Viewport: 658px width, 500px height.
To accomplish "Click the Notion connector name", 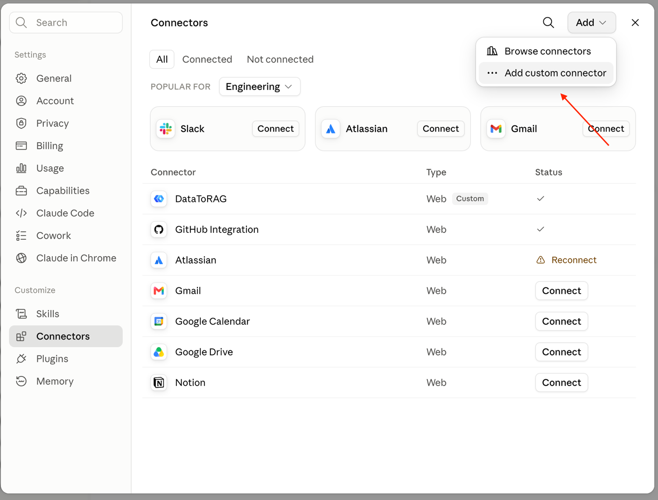I will click(190, 382).
